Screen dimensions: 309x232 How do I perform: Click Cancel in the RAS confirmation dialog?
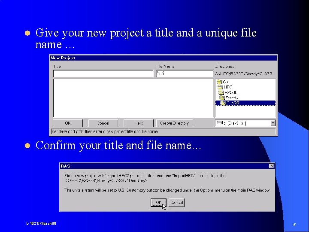tap(176, 203)
